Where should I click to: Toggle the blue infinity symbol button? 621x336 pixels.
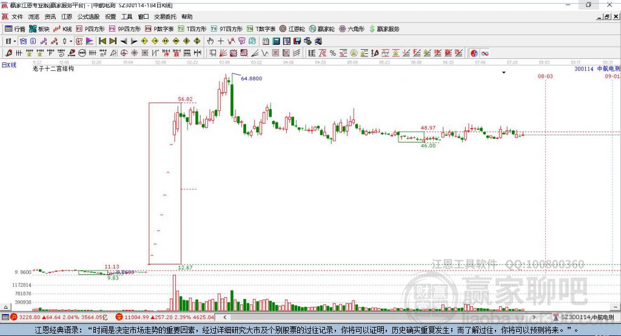[485, 53]
